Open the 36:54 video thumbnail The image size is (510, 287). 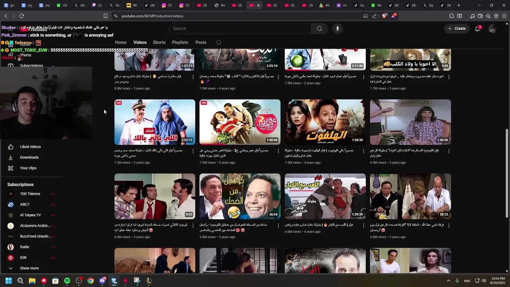(240, 196)
